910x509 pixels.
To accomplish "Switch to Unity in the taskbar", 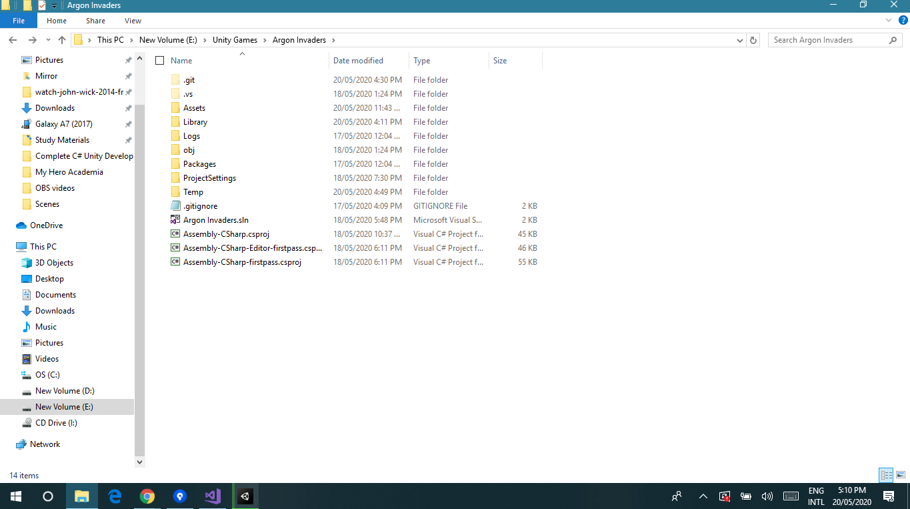I will tap(245, 496).
